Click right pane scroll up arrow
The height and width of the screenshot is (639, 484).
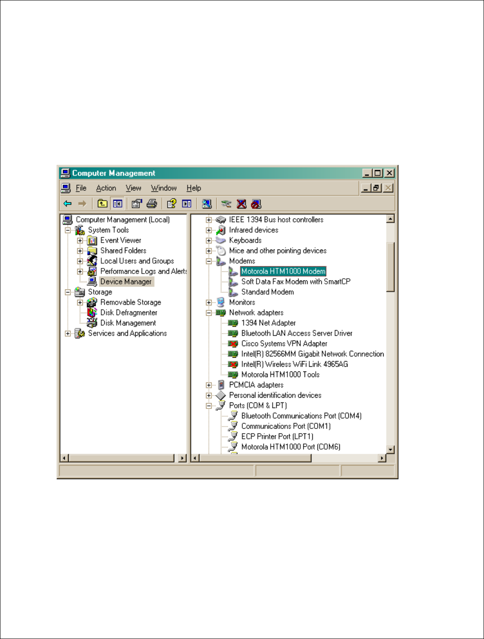click(390, 219)
